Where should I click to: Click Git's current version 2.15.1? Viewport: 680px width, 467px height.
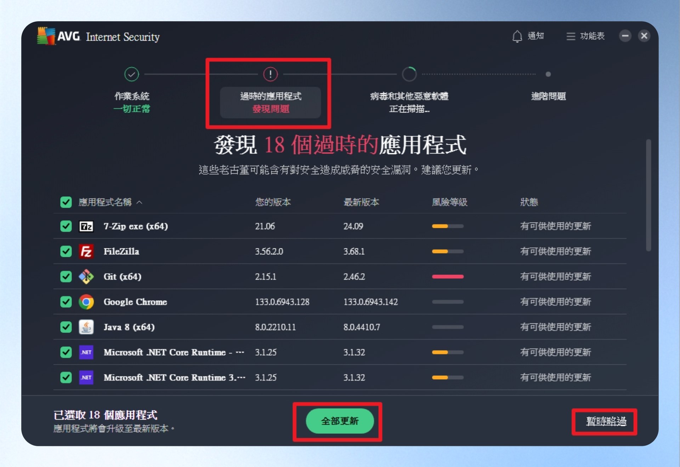pyautogui.click(x=266, y=277)
